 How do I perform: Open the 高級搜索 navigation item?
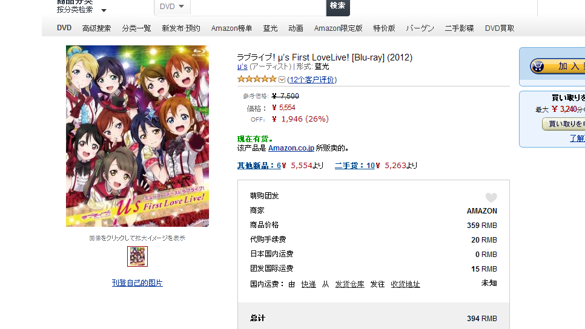(96, 28)
